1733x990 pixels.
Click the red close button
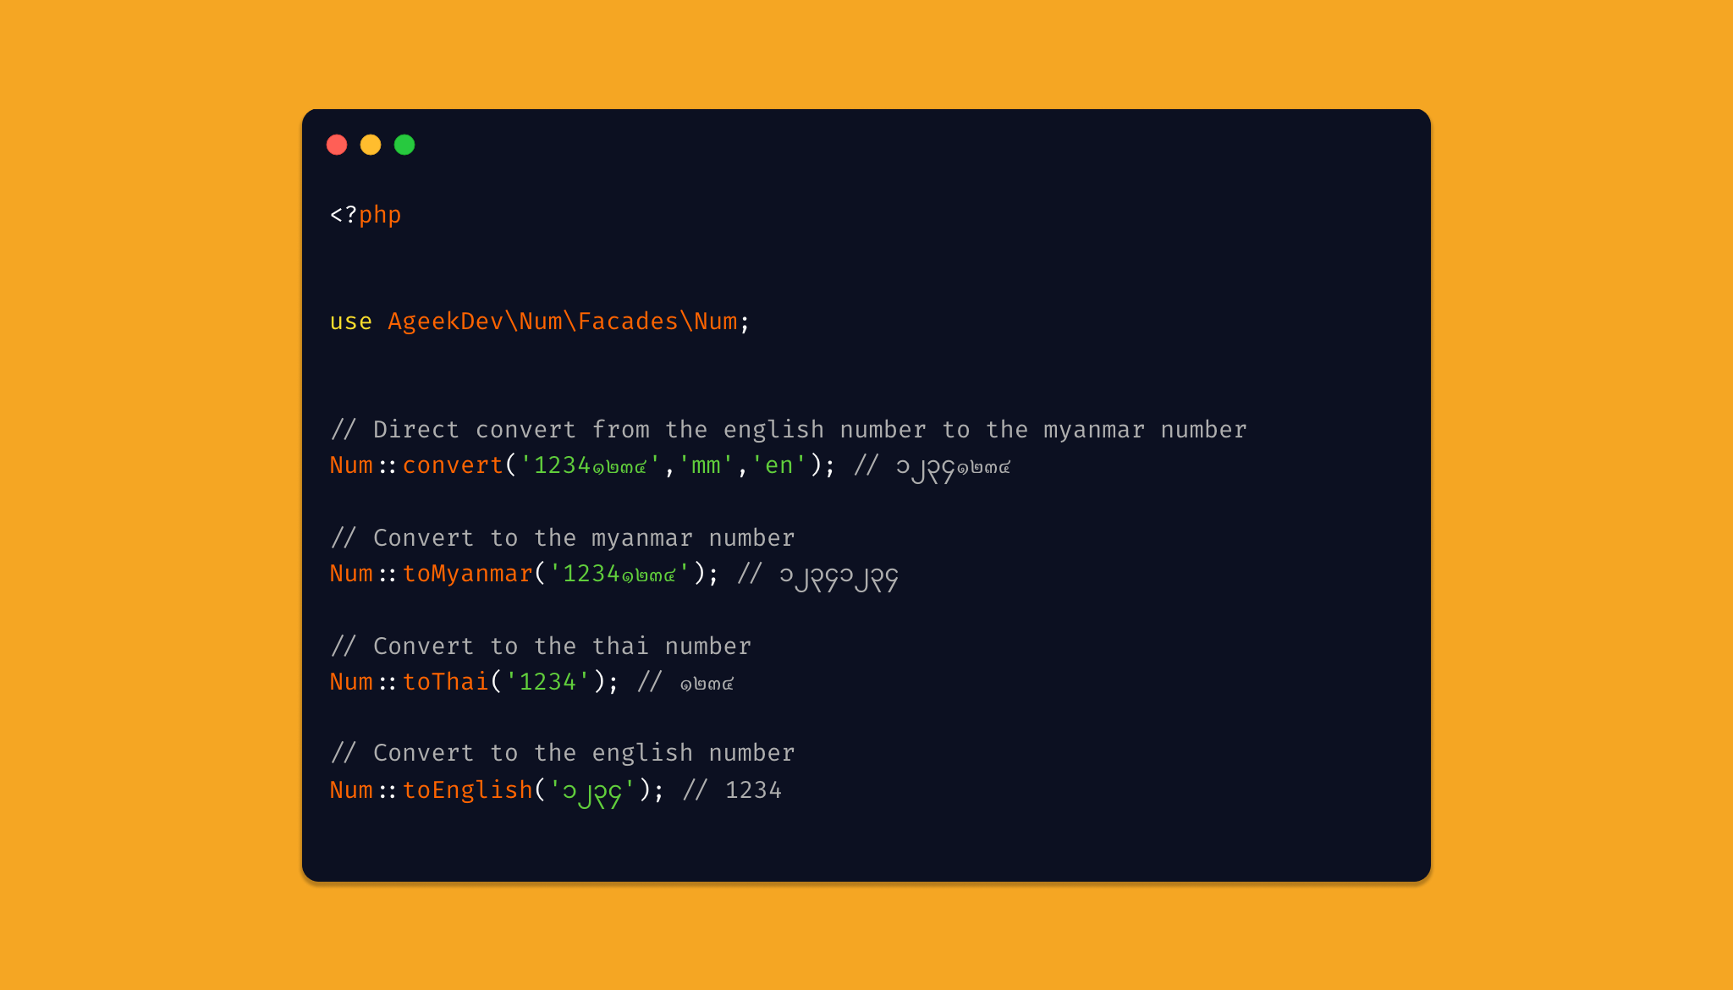(x=339, y=146)
